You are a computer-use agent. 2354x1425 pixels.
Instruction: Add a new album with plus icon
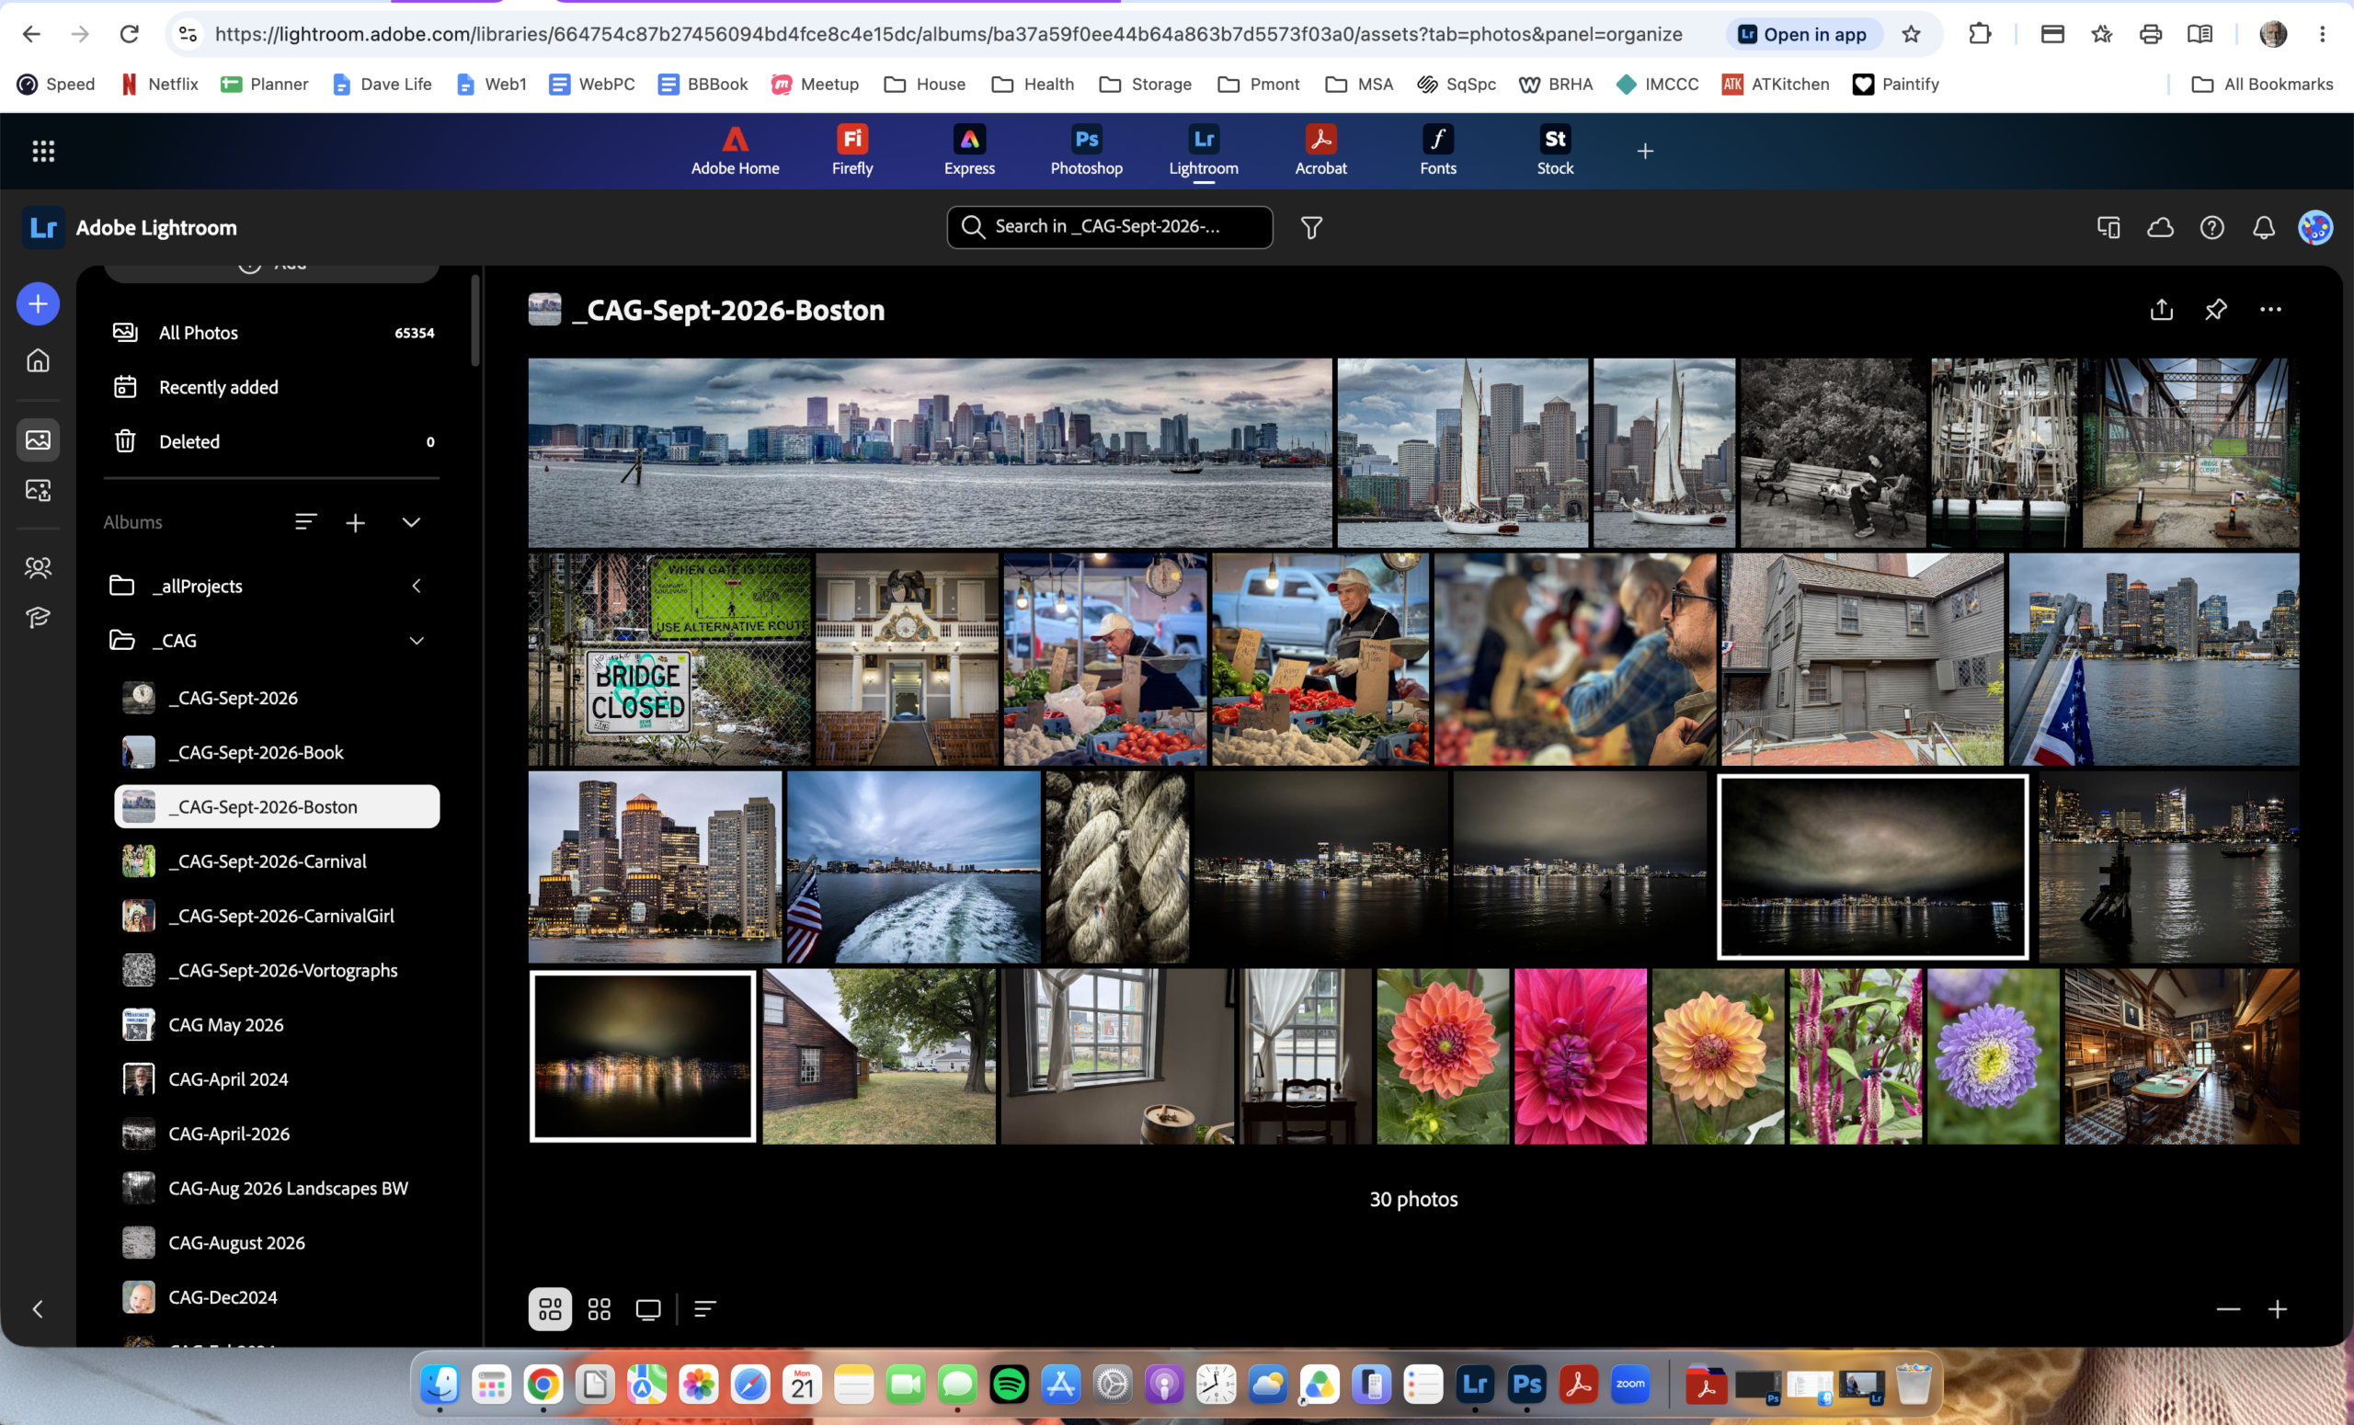click(355, 522)
